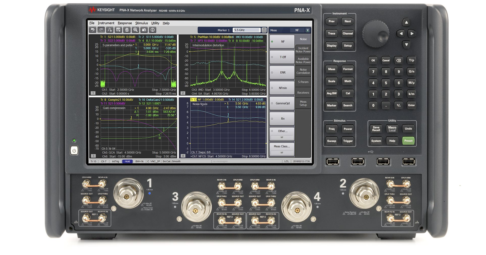
Task: Open the Help menu
Action: [166, 23]
